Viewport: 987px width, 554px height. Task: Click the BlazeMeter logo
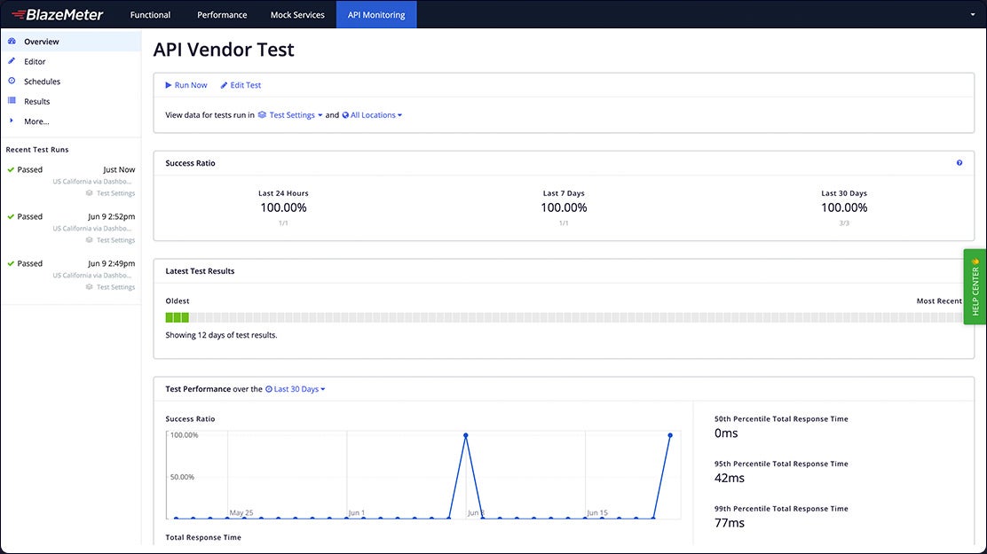click(x=58, y=14)
